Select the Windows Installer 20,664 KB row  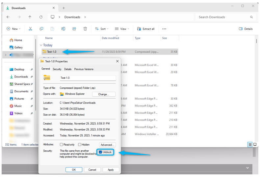[x=149, y=134]
